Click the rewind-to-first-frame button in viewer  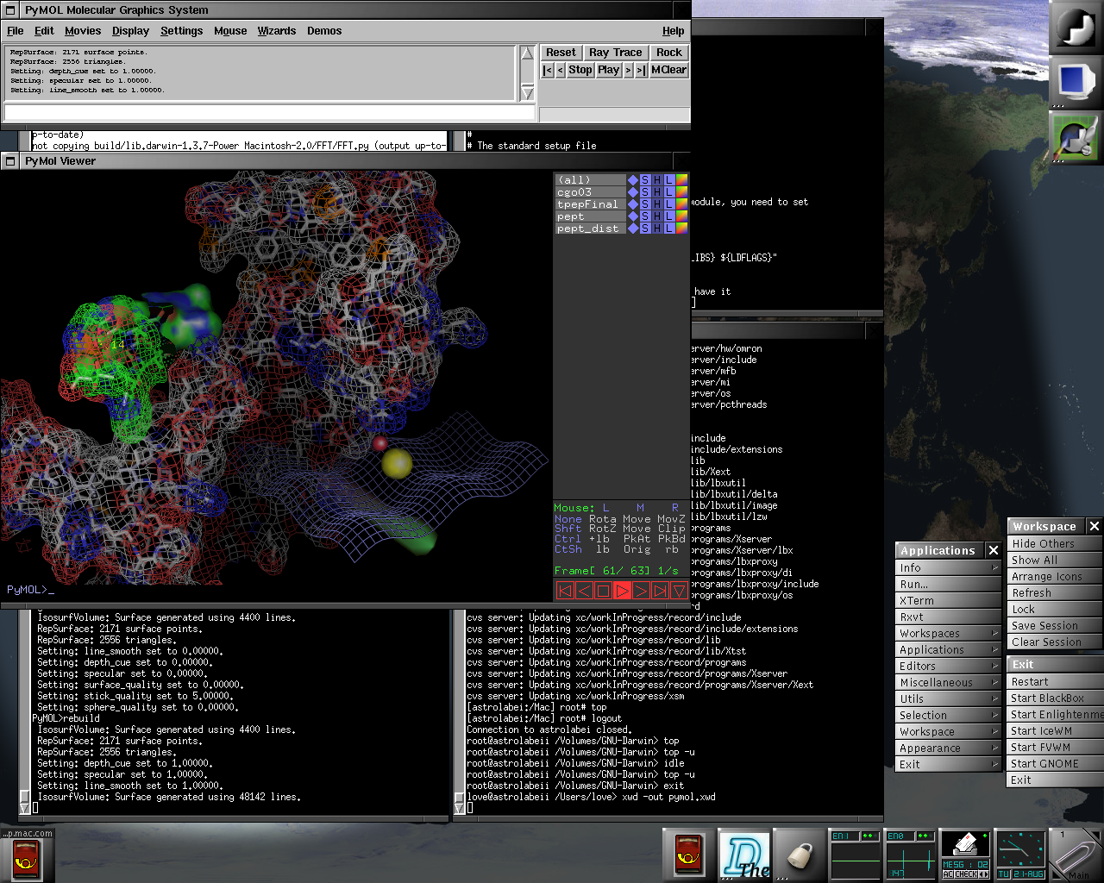point(565,591)
